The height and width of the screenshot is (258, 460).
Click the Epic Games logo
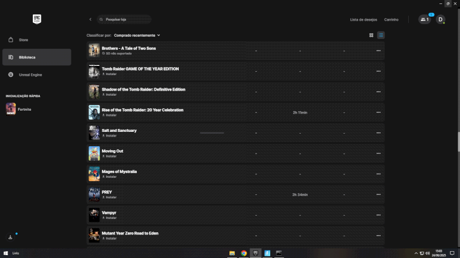click(x=37, y=19)
